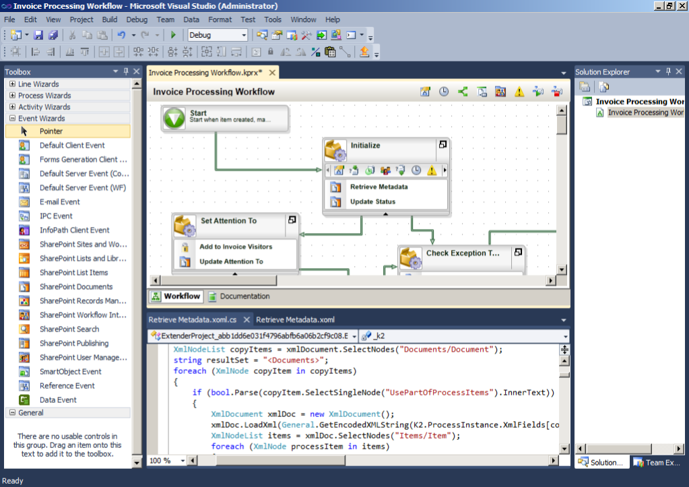Click the Save All toolbar icon

click(x=53, y=35)
